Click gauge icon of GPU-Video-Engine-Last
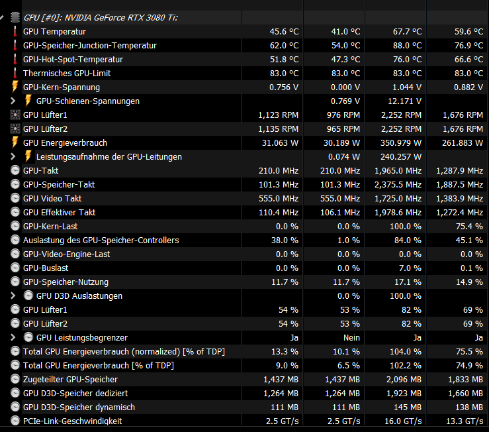 tap(15, 254)
